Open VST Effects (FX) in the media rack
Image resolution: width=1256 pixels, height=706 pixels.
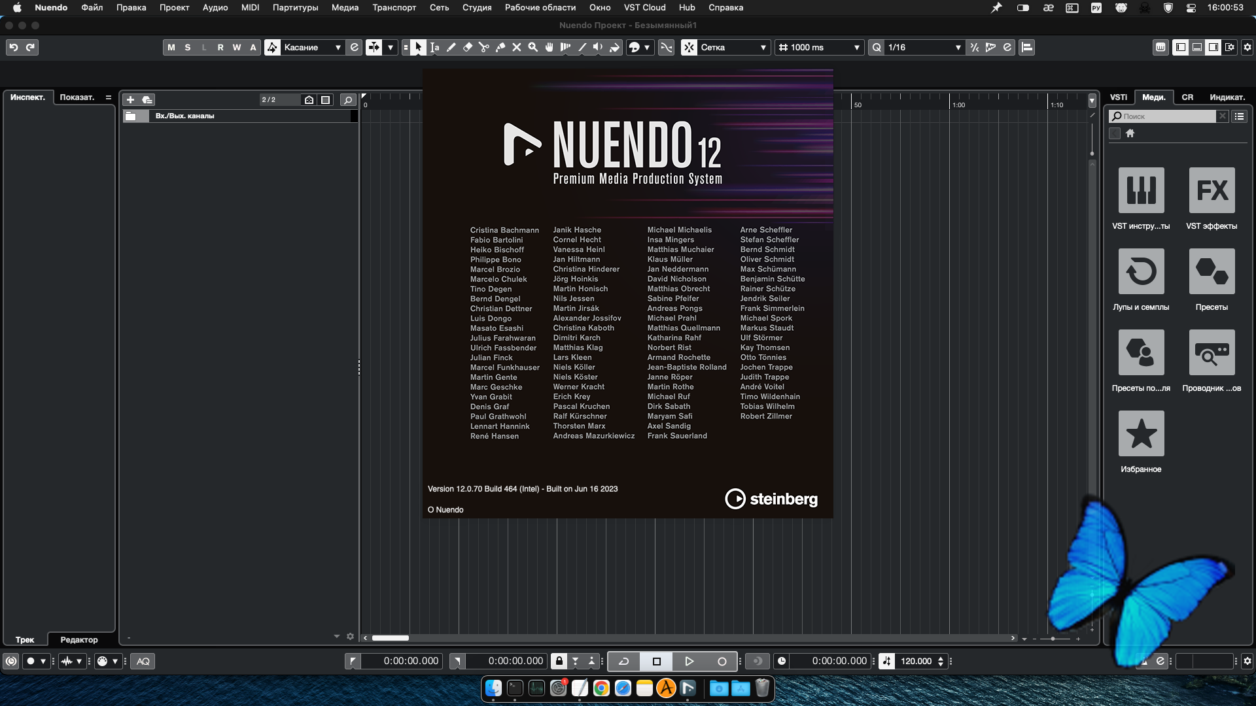click(x=1212, y=190)
